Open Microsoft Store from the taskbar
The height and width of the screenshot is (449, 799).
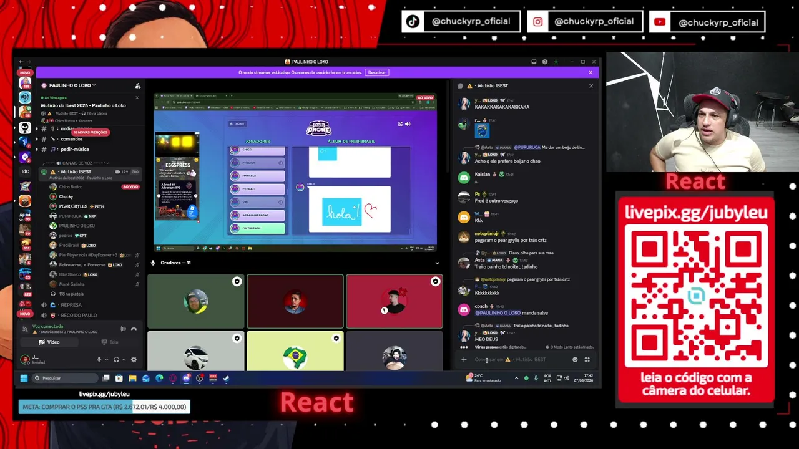(x=119, y=378)
